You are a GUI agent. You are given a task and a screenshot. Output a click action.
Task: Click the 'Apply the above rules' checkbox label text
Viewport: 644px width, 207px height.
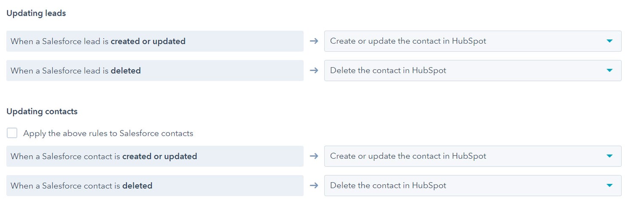(x=108, y=133)
